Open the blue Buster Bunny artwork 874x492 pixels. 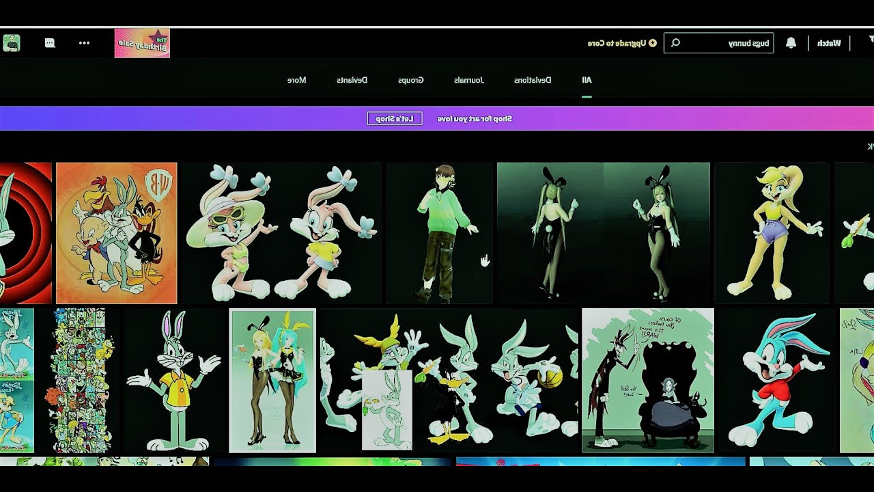point(777,381)
